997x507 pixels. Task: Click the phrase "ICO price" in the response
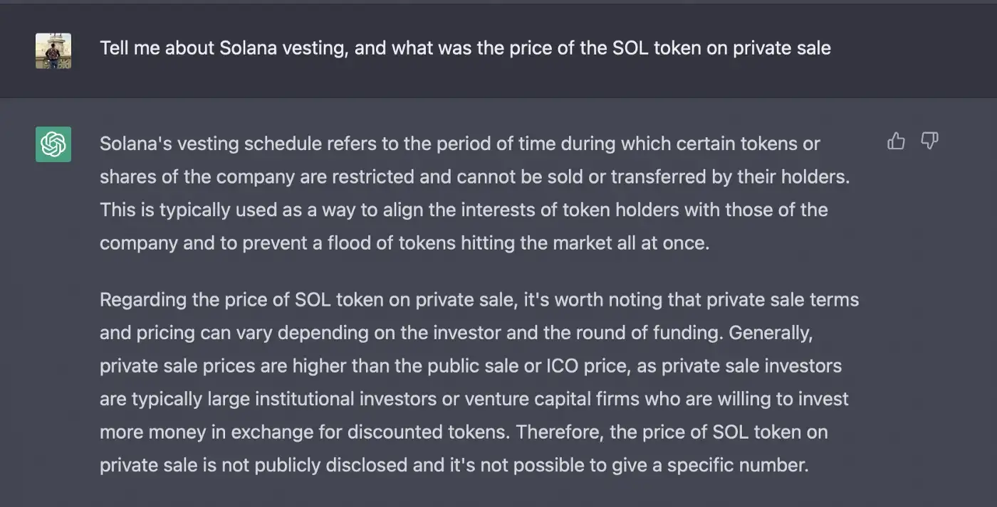[583, 366]
